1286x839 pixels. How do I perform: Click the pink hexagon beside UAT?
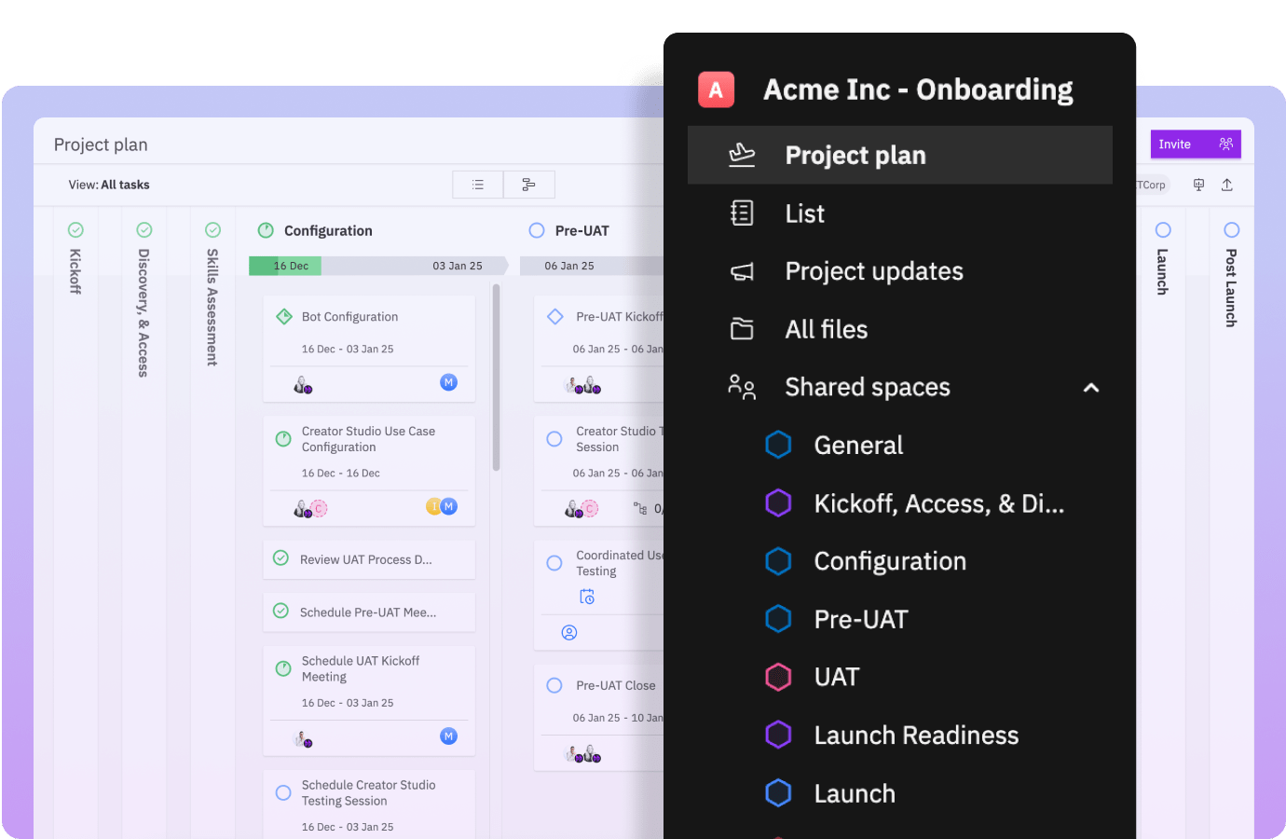778,677
